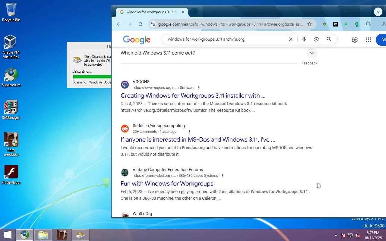Click the Vintage Computer Federation Forums site name
Screen dimensions: 386x241
[x=168, y=170]
